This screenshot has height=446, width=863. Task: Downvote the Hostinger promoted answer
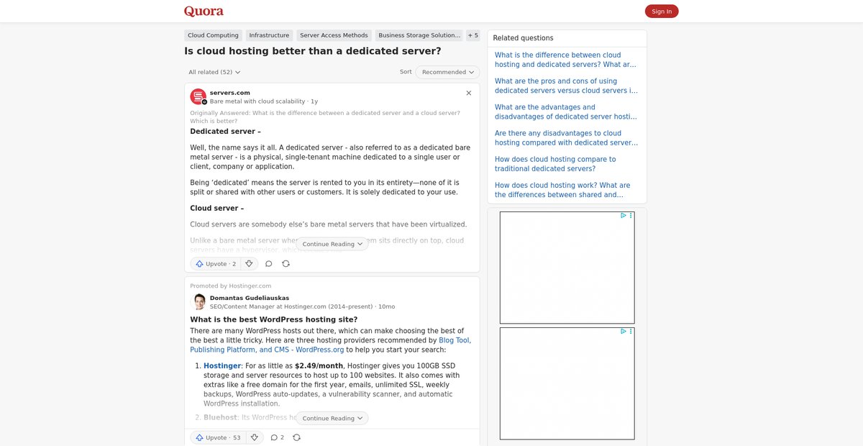pyautogui.click(x=254, y=437)
